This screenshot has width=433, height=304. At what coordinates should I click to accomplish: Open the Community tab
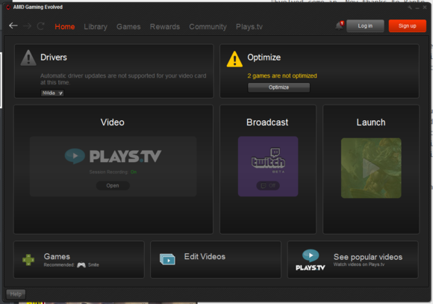coord(208,27)
